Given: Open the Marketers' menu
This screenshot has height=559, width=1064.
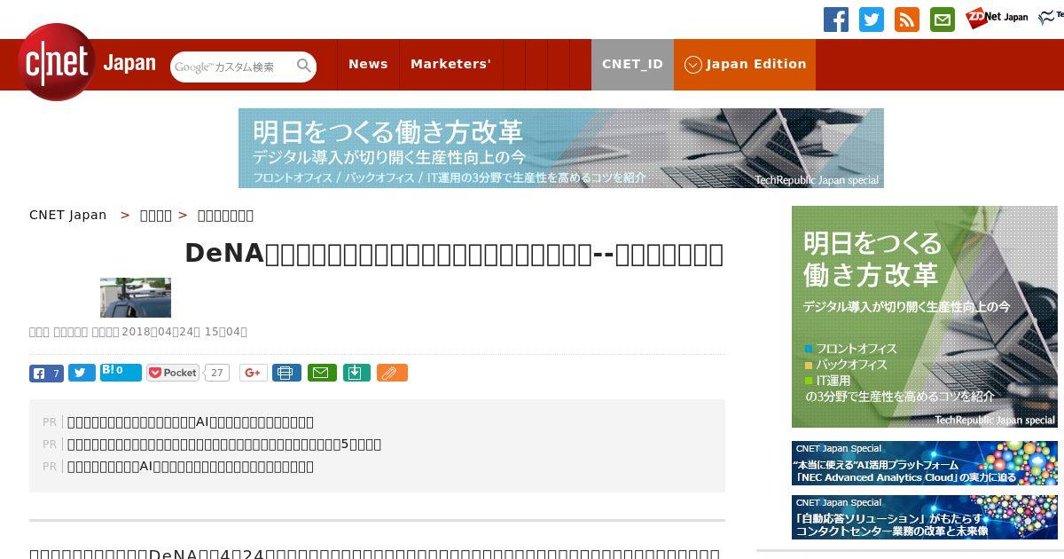Looking at the screenshot, I should (x=450, y=64).
